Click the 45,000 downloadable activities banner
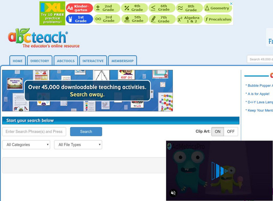 (x=87, y=91)
